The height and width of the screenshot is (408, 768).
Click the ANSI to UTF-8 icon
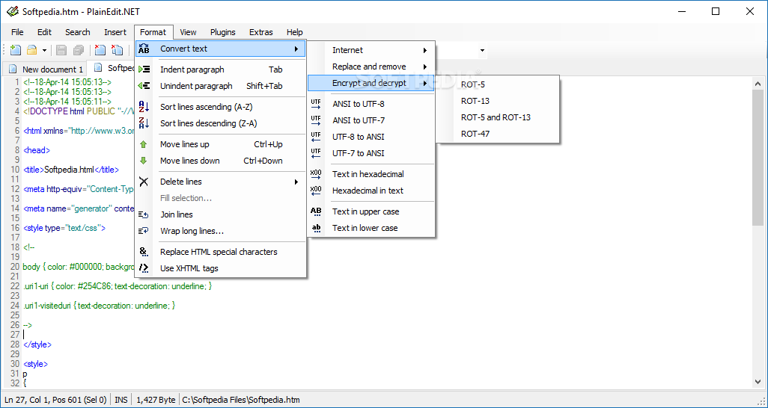pyautogui.click(x=316, y=104)
